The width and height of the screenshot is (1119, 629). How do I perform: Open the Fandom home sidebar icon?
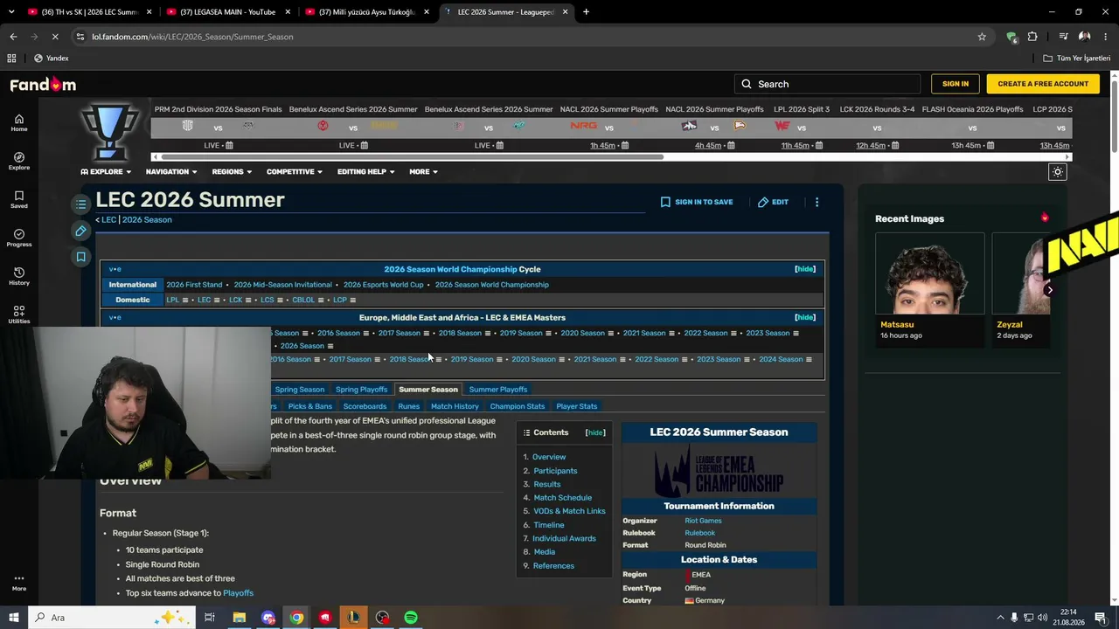coord(19,122)
